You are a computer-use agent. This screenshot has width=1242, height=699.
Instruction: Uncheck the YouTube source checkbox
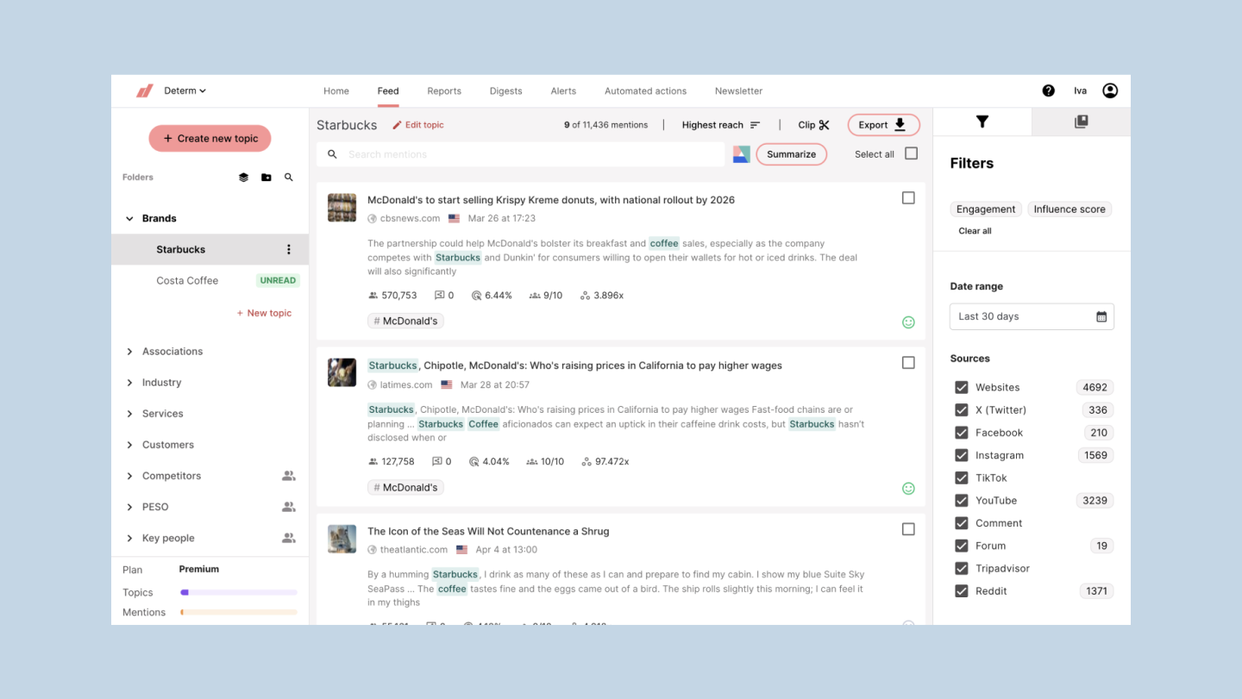962,501
